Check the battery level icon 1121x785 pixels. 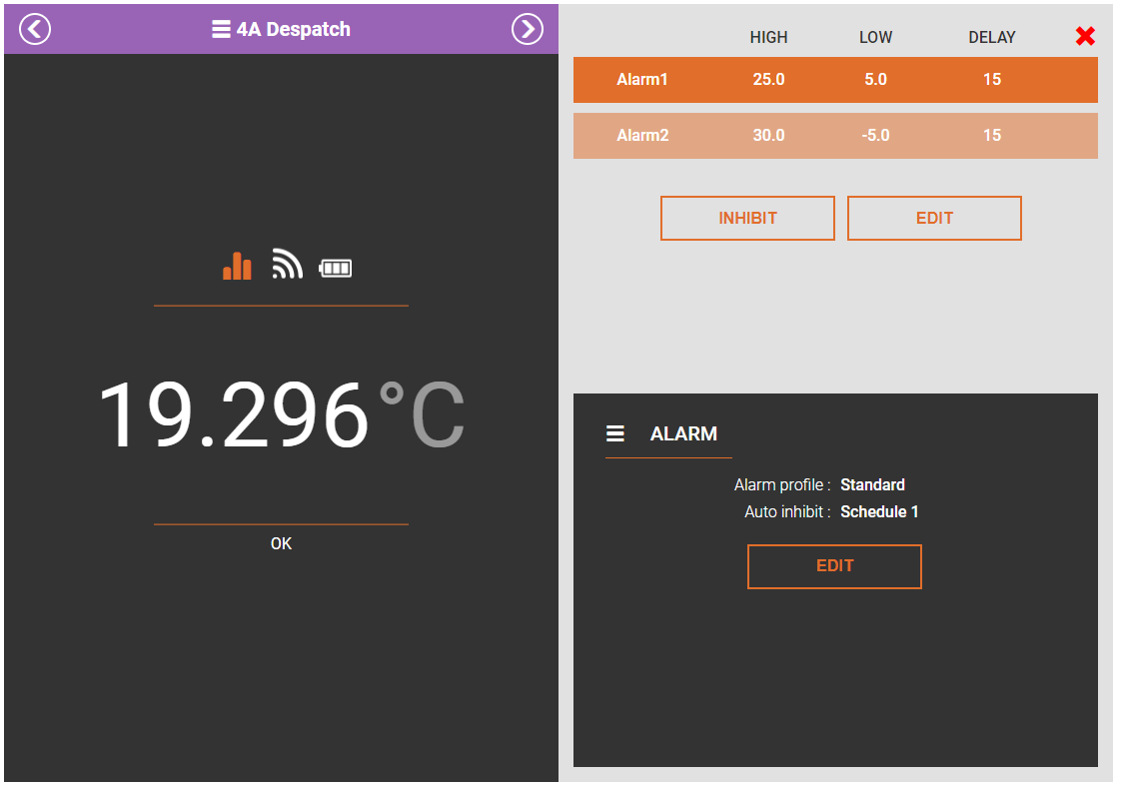click(x=336, y=268)
